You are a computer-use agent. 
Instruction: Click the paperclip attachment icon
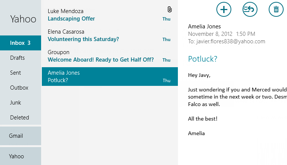click(x=169, y=10)
